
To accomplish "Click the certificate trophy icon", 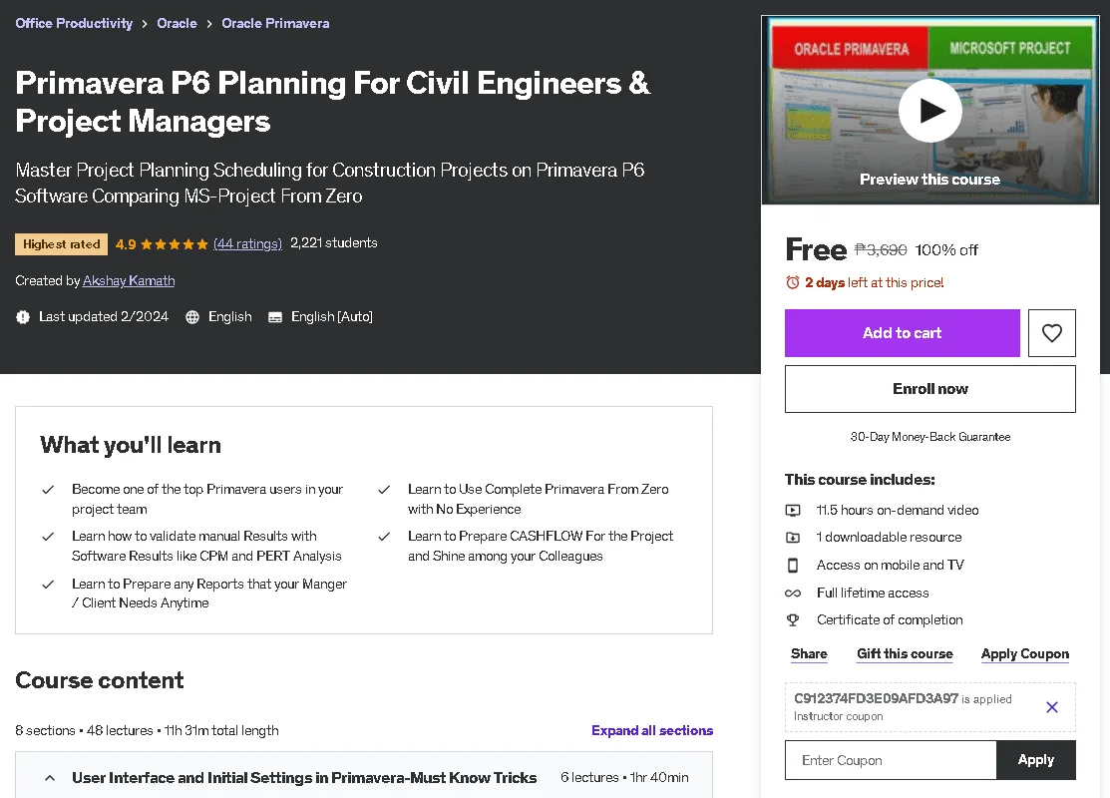I will pyautogui.click(x=793, y=620).
